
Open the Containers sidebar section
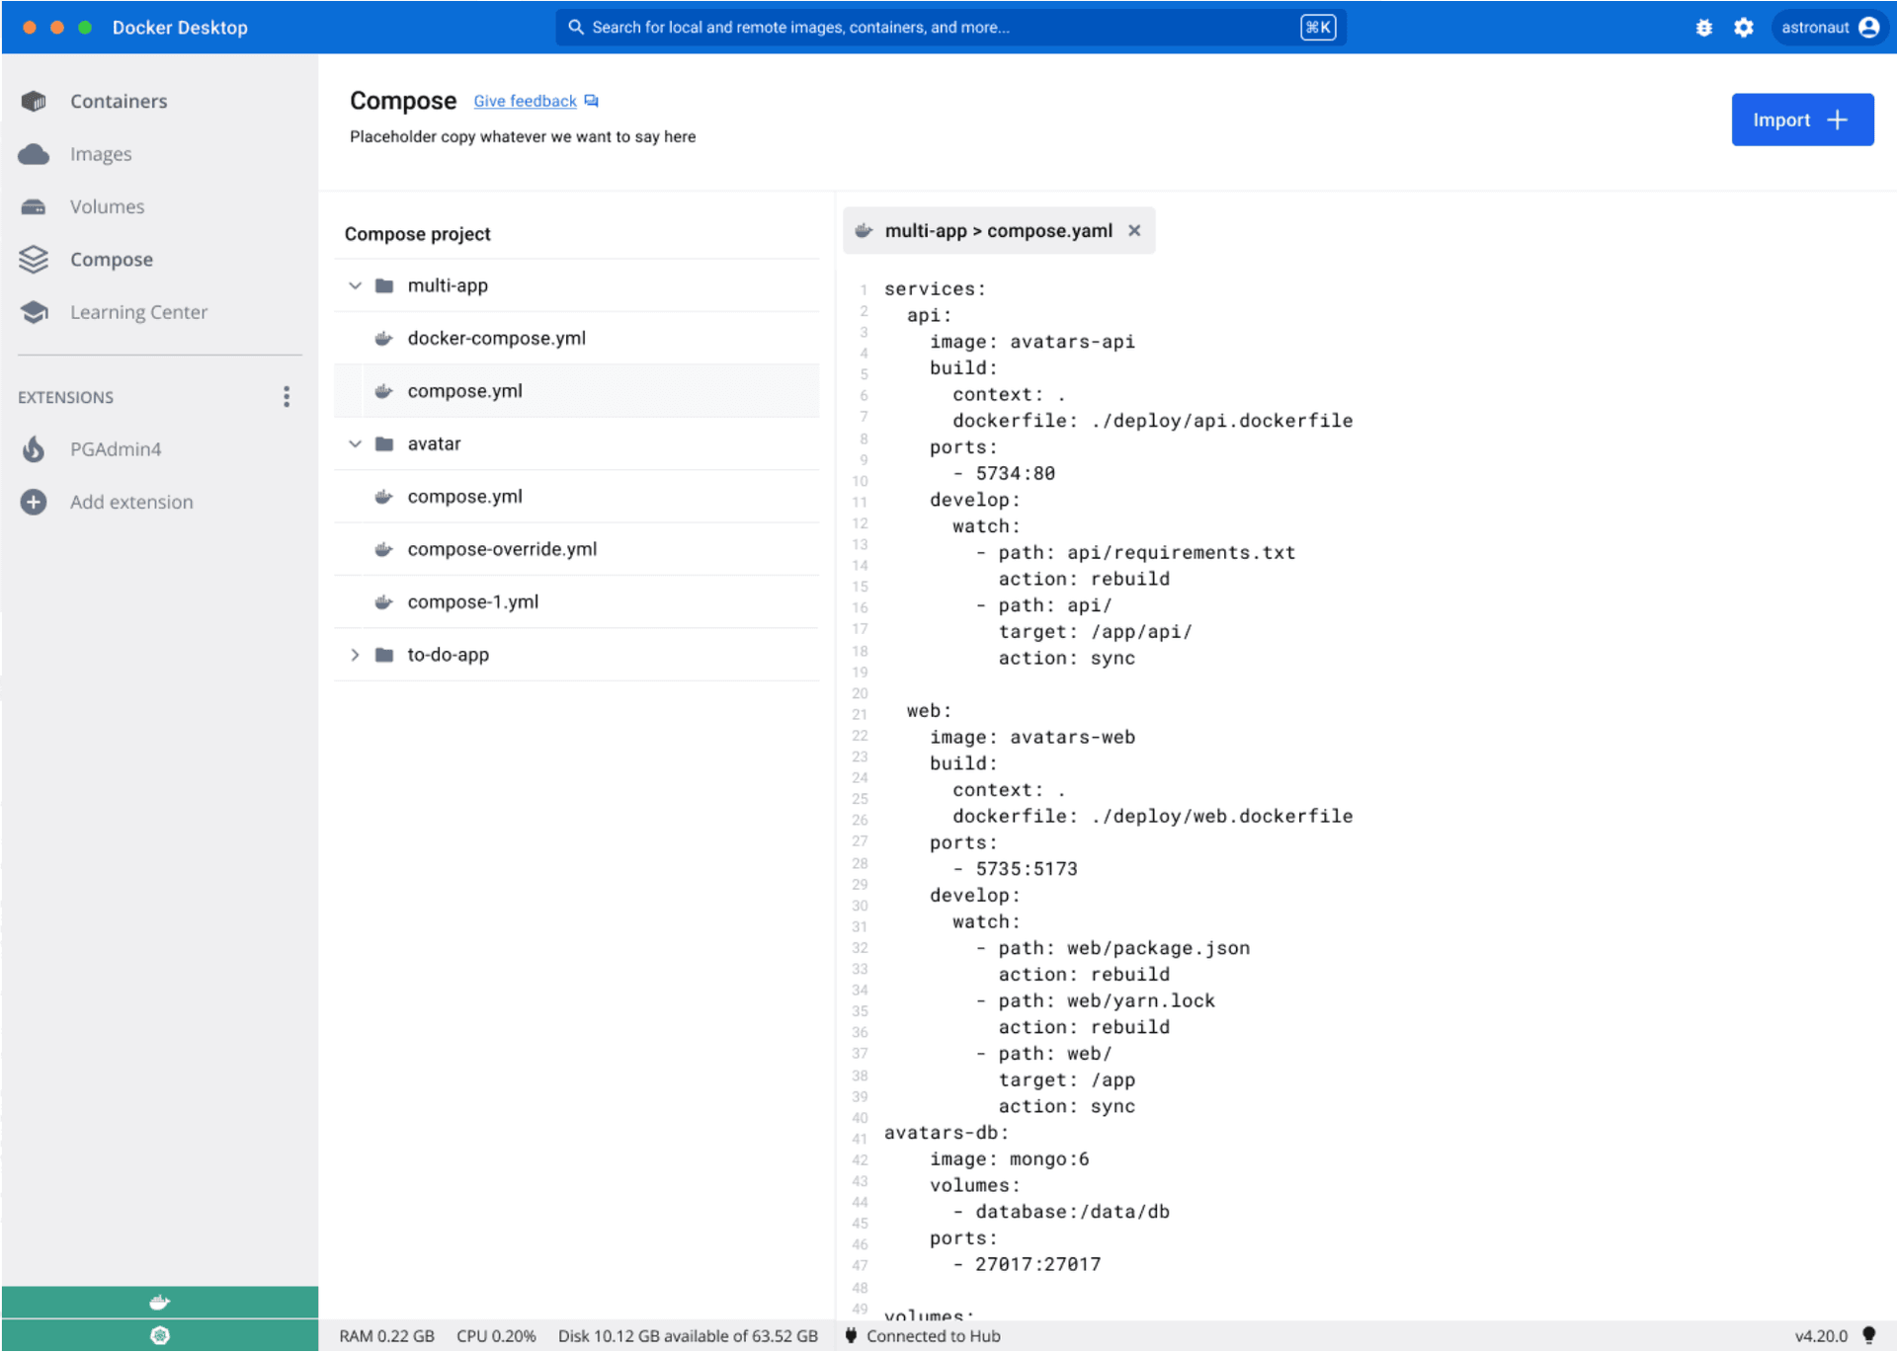point(118,101)
